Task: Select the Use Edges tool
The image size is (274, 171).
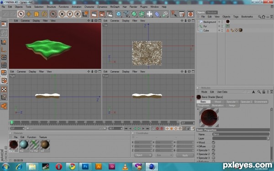Action: click(x=4, y=65)
